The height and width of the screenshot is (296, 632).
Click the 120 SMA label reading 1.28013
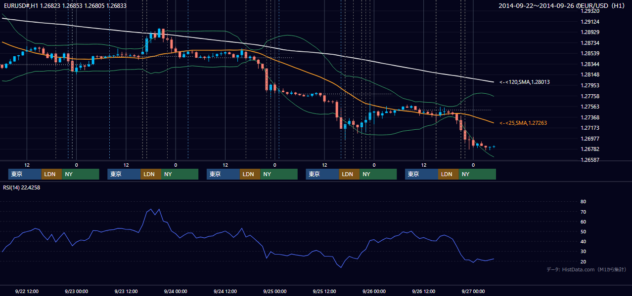pyautogui.click(x=525, y=82)
